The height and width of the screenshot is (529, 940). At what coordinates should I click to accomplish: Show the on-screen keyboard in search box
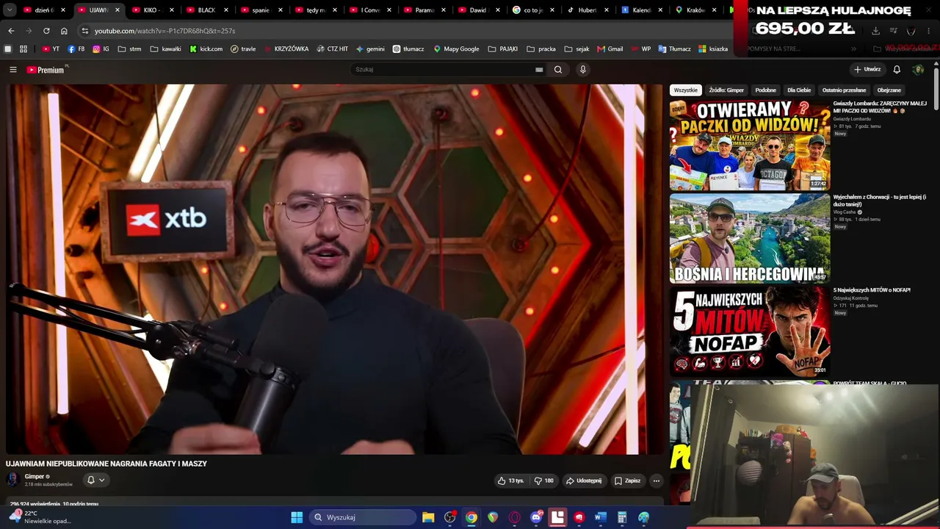[539, 70]
